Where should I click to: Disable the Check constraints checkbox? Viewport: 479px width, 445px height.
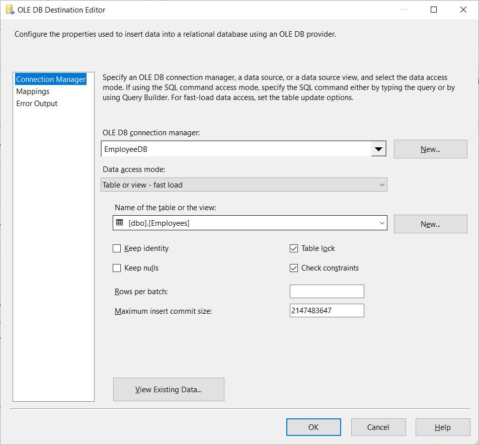click(294, 268)
